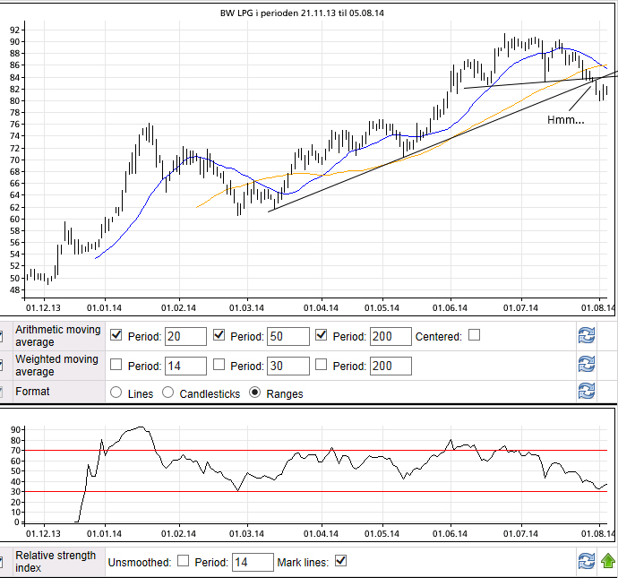
Task: Select the Ranges format option
Action: 255,393
